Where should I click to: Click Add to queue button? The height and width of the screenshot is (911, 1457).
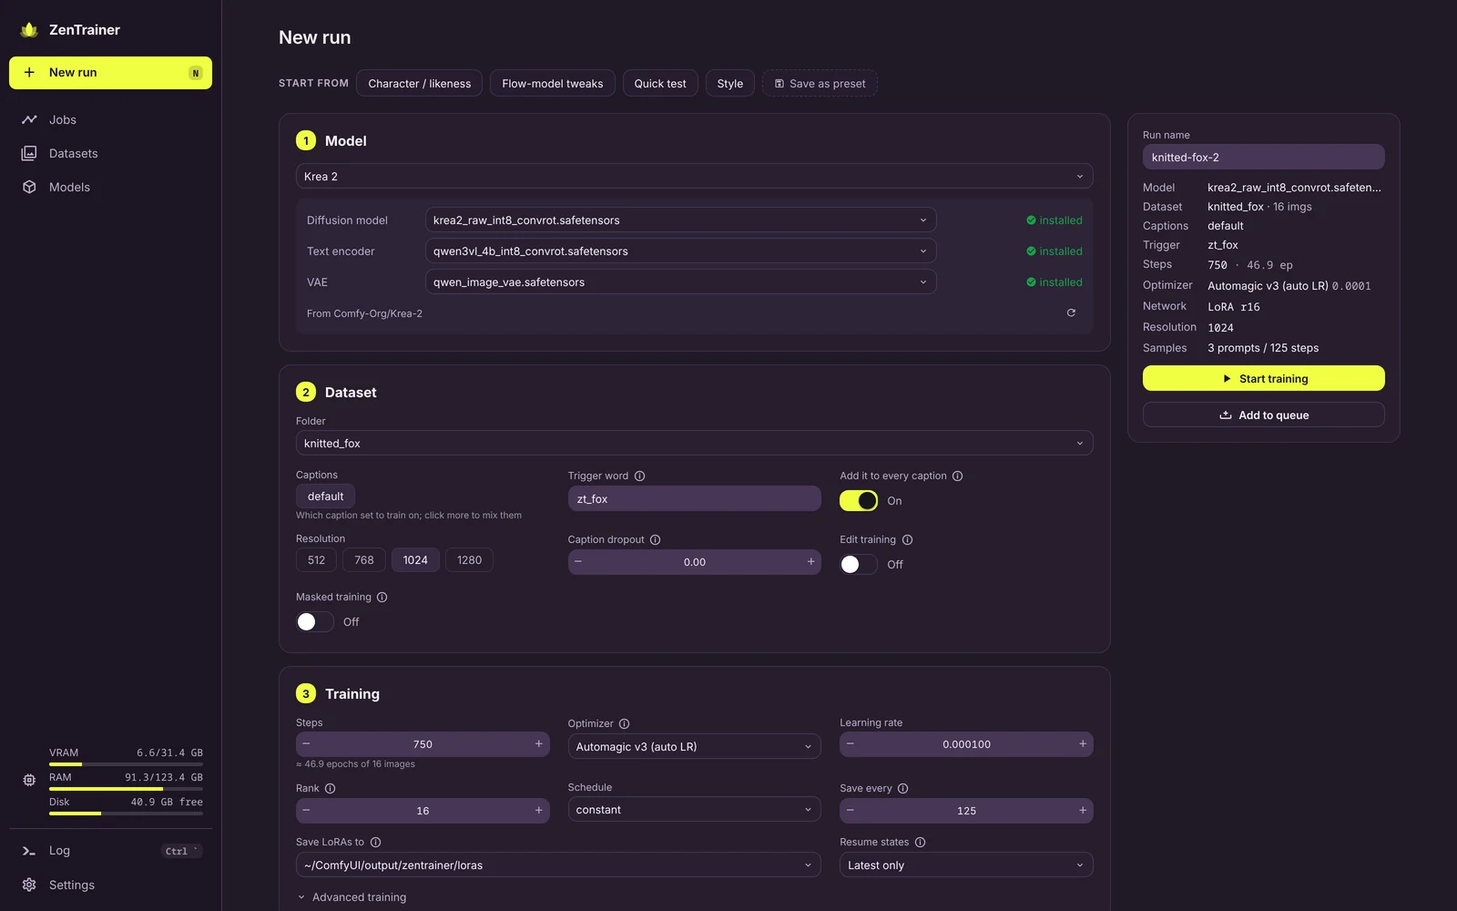[1263, 415]
